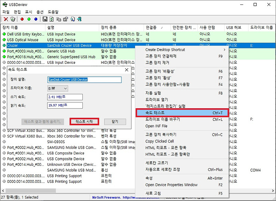Choose 고른 장치 제거 from context menu
Viewport: 276px width, 201px height.
click(x=182, y=63)
